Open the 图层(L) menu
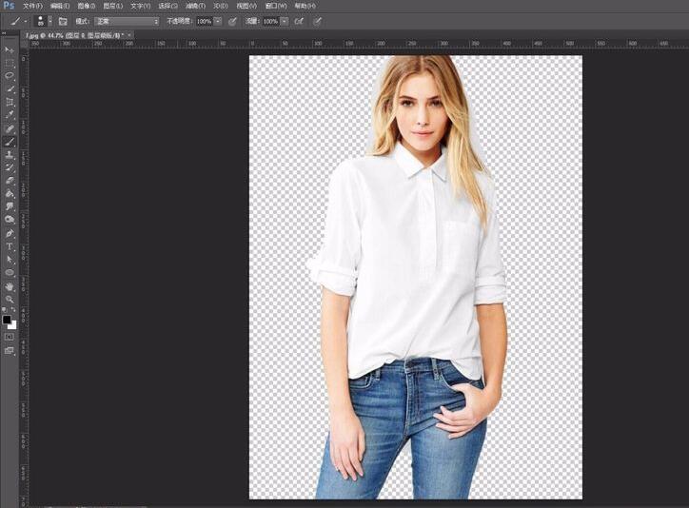This screenshot has height=508, width=689. pos(113,6)
